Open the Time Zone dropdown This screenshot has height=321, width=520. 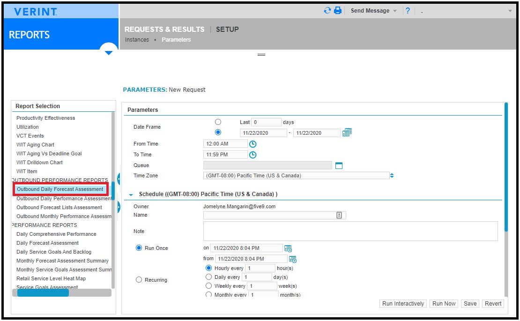(392, 175)
